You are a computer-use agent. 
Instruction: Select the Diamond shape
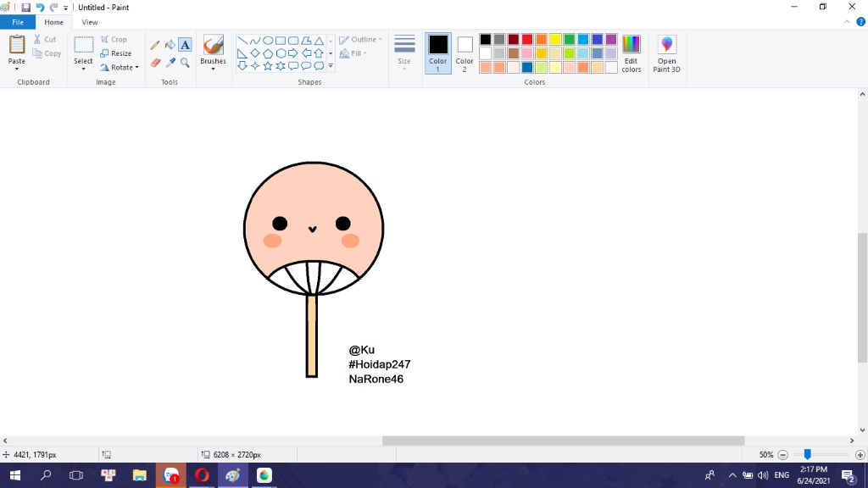254,53
